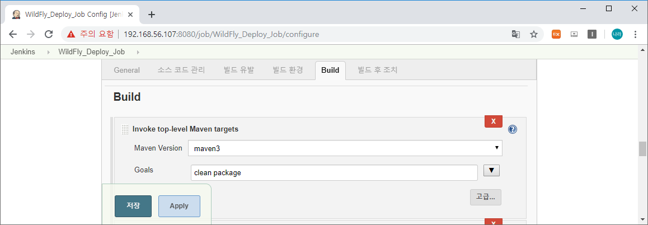648x225 pixels.
Task: Open the WildFly_Deploy_Job breadcrumb link
Action: click(x=91, y=52)
